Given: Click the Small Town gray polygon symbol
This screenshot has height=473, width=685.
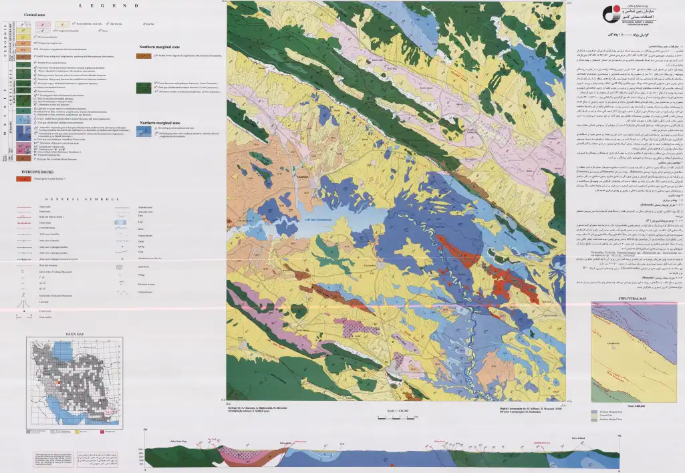Looking at the screenshot, I should click(x=119, y=267).
